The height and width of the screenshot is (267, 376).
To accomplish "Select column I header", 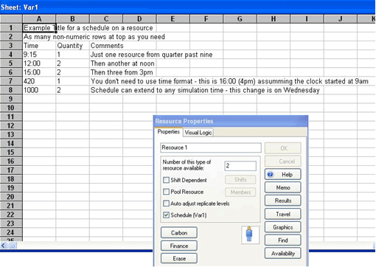I will (x=307, y=18).
